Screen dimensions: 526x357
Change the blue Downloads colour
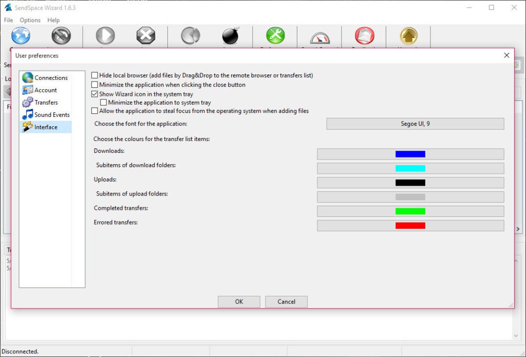(x=410, y=154)
